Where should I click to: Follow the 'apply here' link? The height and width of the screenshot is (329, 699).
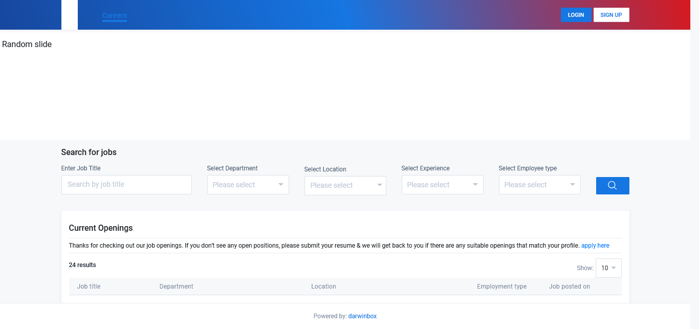point(595,246)
